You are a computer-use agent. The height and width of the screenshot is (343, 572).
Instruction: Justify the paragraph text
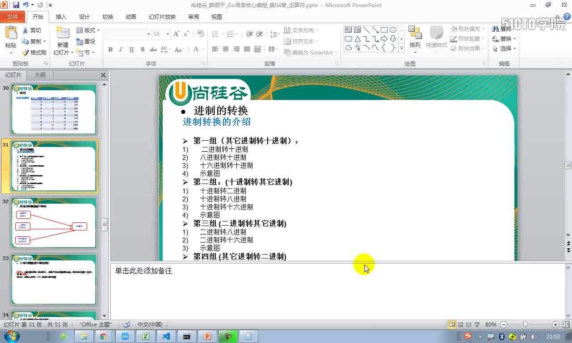click(x=247, y=49)
